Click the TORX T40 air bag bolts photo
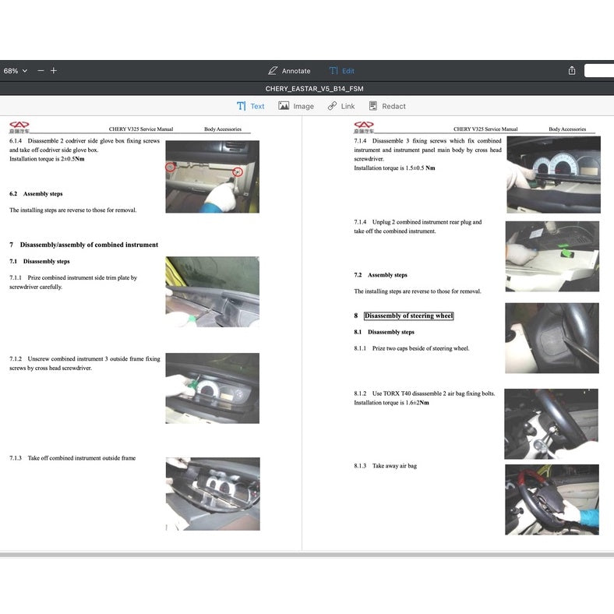The image size is (614, 614). pos(552,424)
